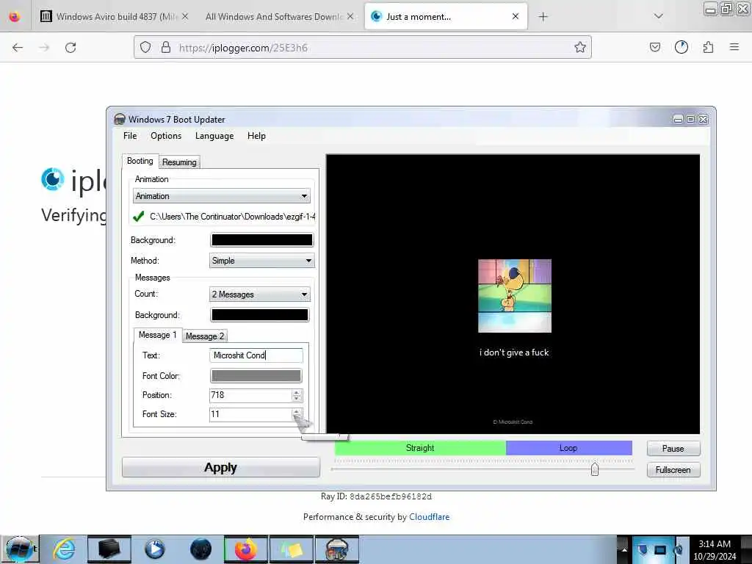Open the Firefox hamburger menu

point(734,47)
